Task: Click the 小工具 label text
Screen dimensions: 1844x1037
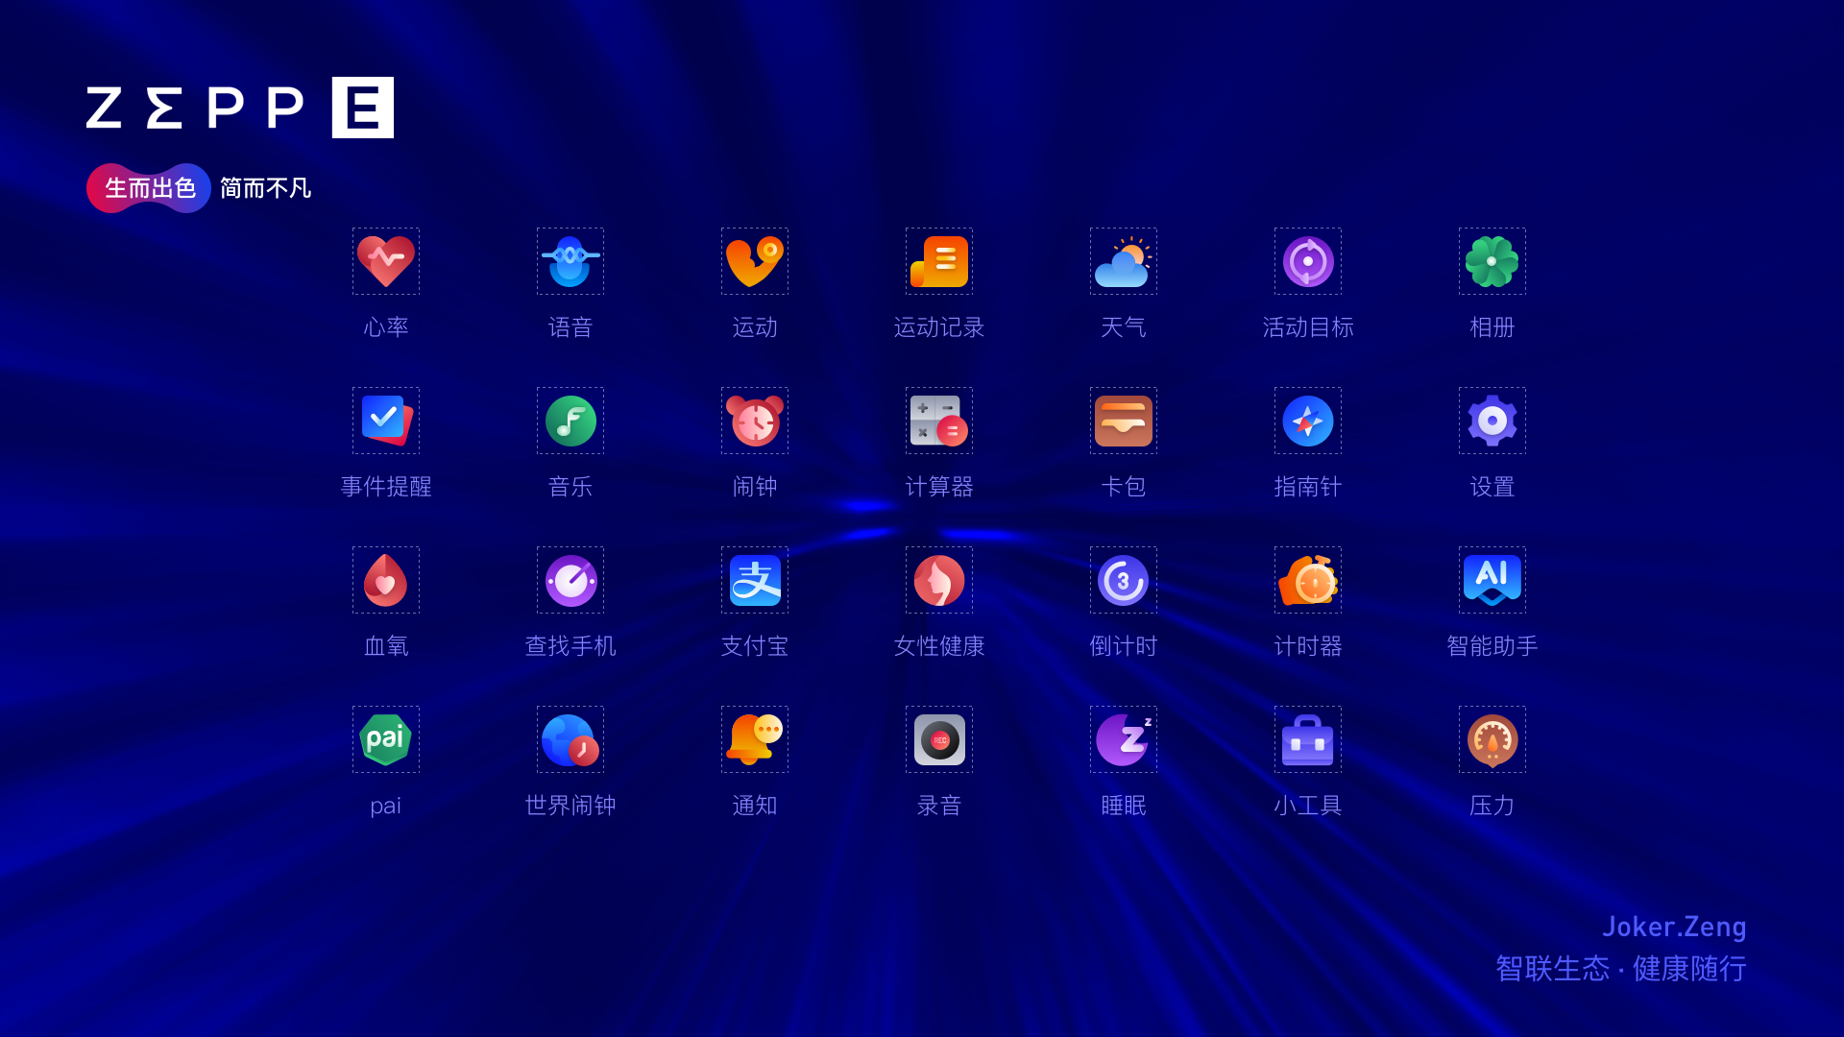Action: pyautogui.click(x=1308, y=806)
